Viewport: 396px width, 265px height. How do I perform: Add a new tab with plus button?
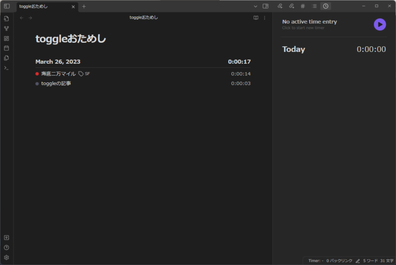point(84,6)
